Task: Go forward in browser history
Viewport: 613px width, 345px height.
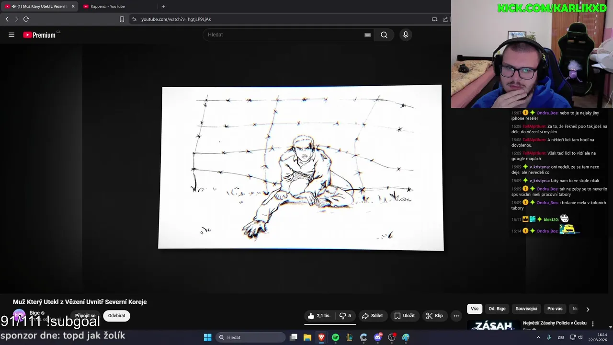Action: 16,19
